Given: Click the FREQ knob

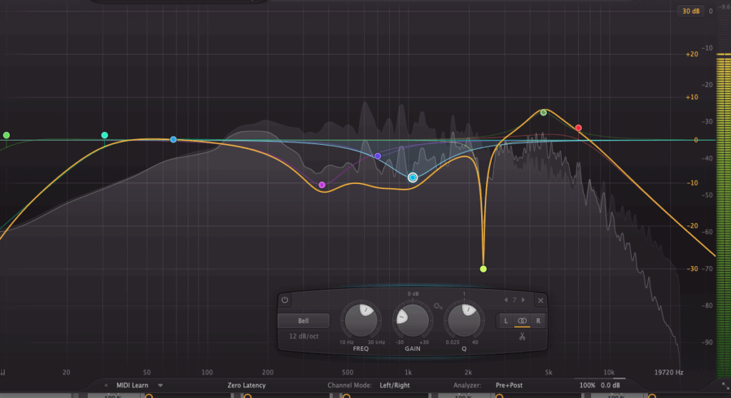Looking at the screenshot, I should (x=361, y=320).
